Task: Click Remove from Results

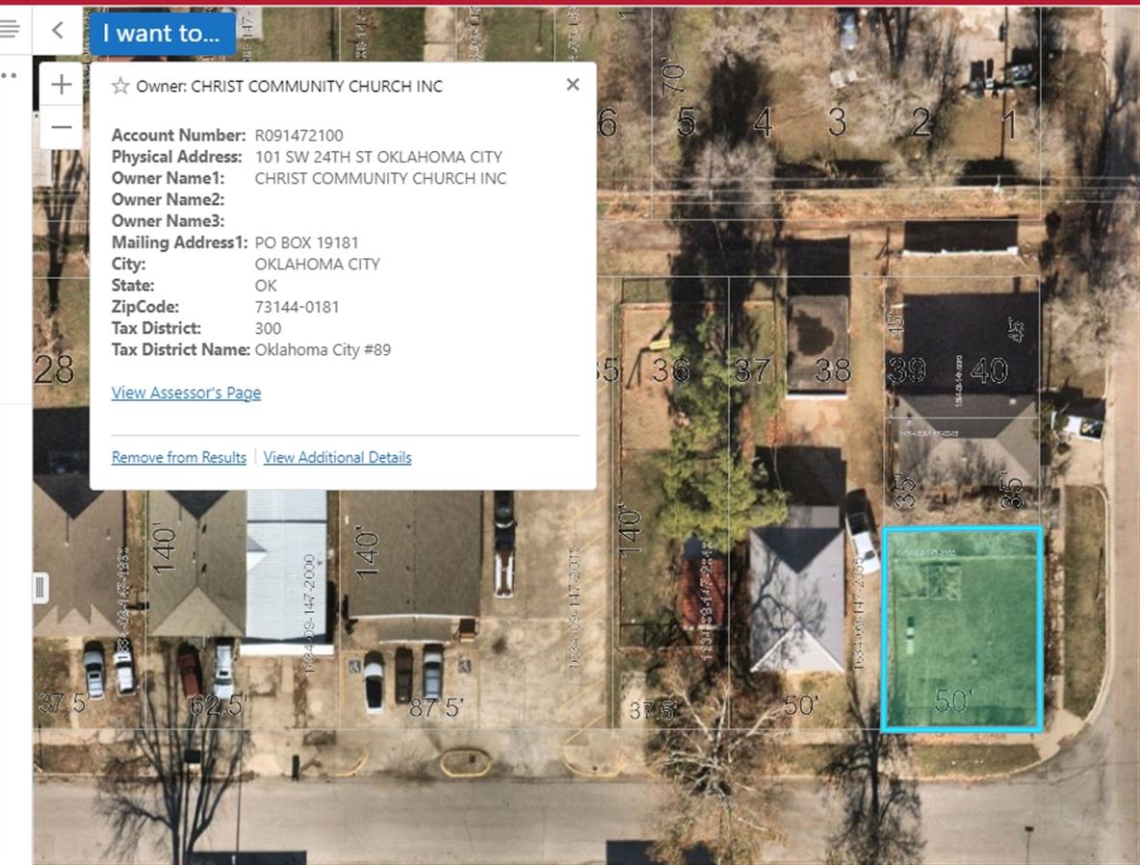Action: pyautogui.click(x=179, y=458)
